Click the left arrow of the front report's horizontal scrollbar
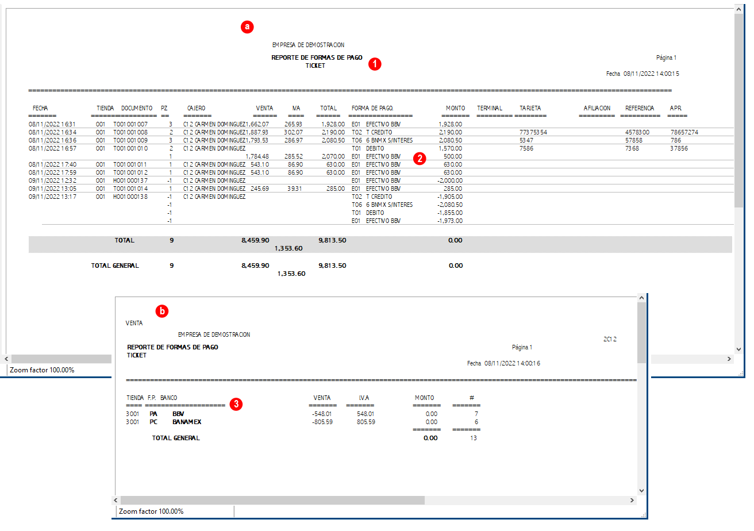The width and height of the screenshot is (754, 531). [116, 501]
